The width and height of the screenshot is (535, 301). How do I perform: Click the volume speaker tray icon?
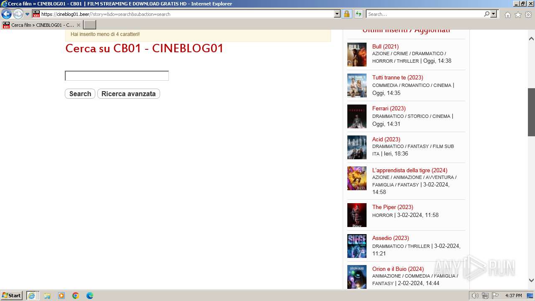click(x=475, y=296)
